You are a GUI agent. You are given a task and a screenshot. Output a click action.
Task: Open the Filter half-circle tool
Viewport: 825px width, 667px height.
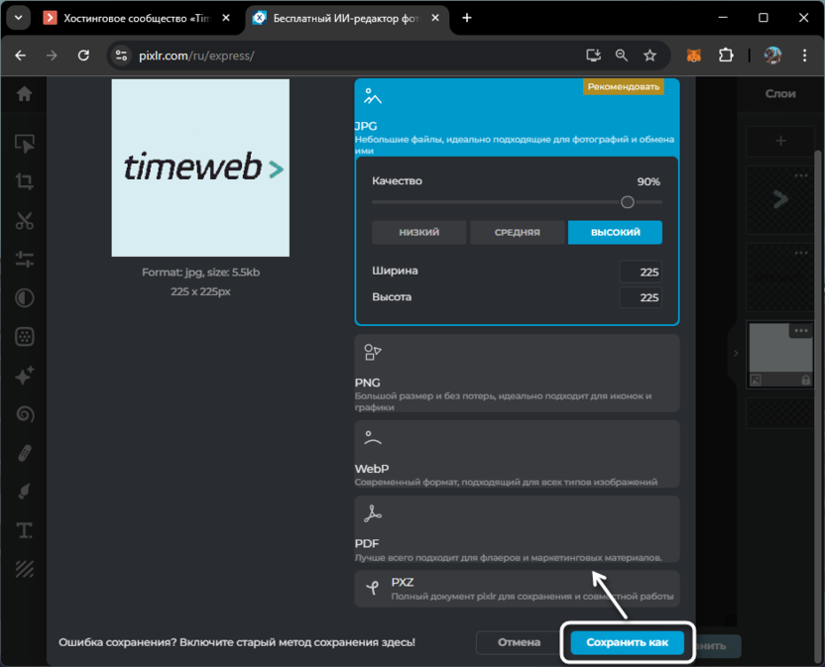click(24, 297)
